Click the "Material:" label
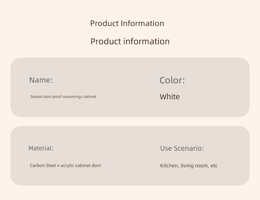Image resolution: width=260 pixels, height=200 pixels. (x=41, y=148)
